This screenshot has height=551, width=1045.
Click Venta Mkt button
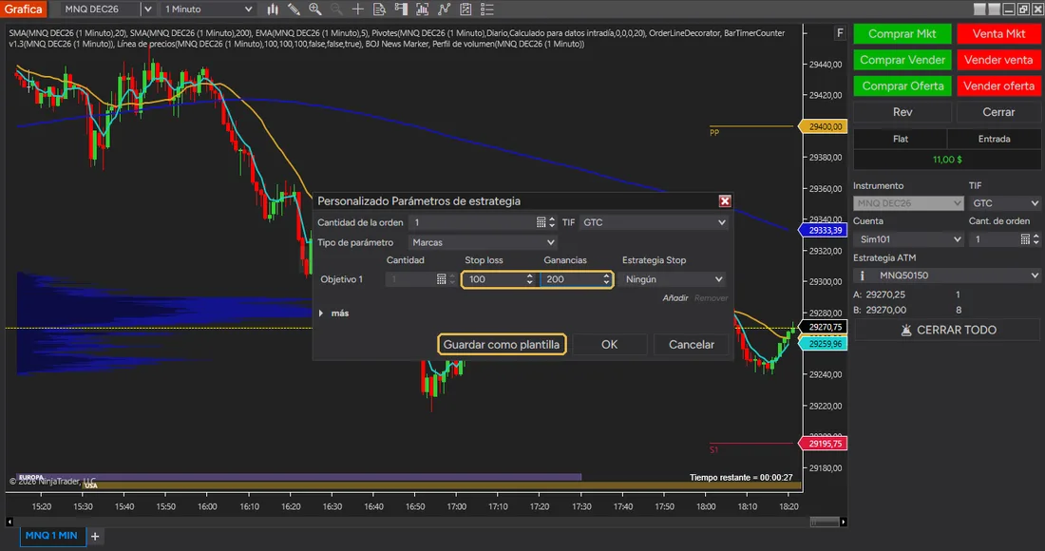[998, 34]
